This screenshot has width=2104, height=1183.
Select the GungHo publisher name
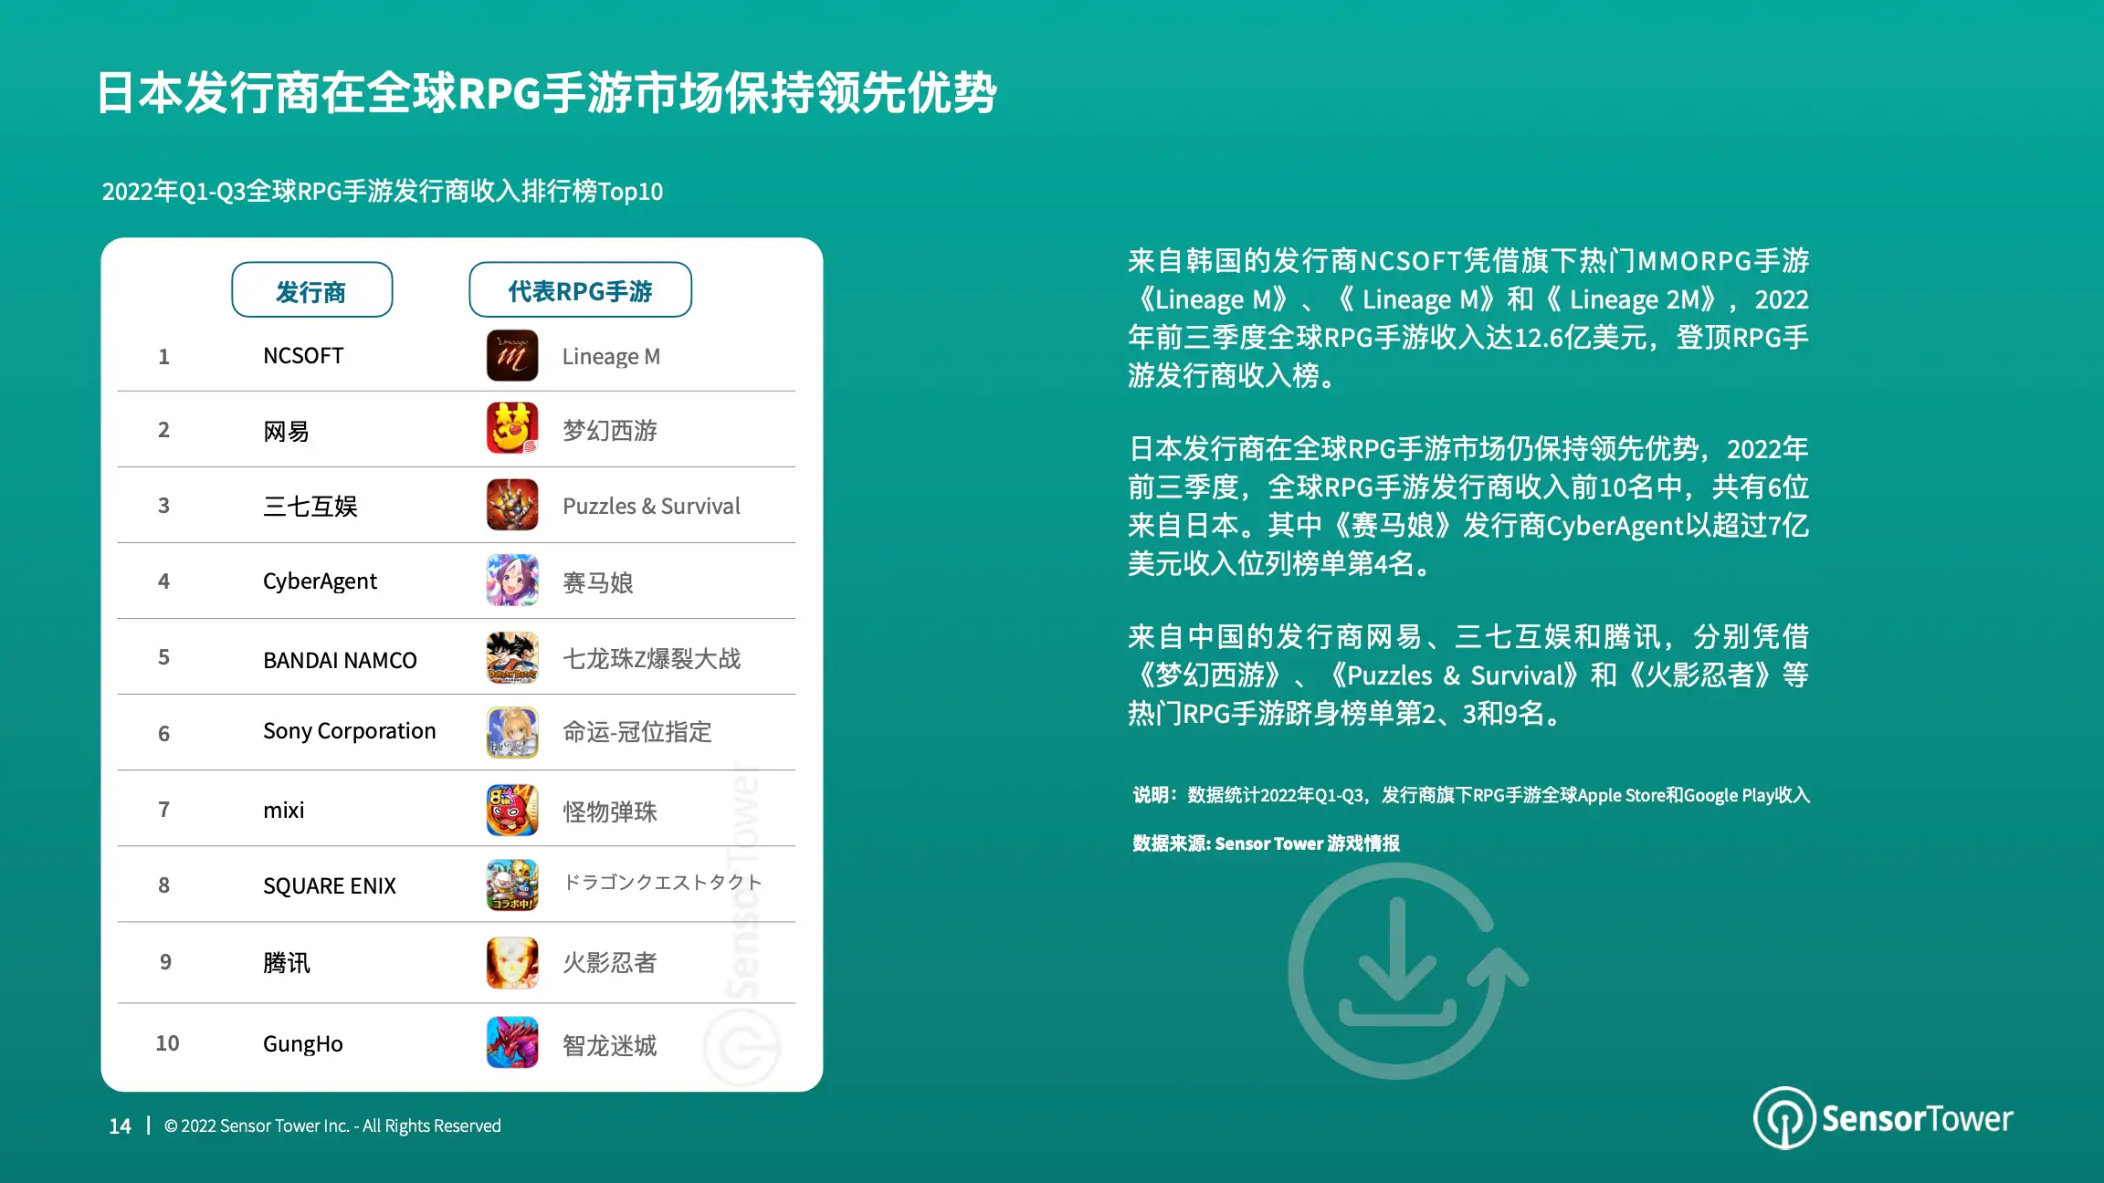(x=302, y=1044)
